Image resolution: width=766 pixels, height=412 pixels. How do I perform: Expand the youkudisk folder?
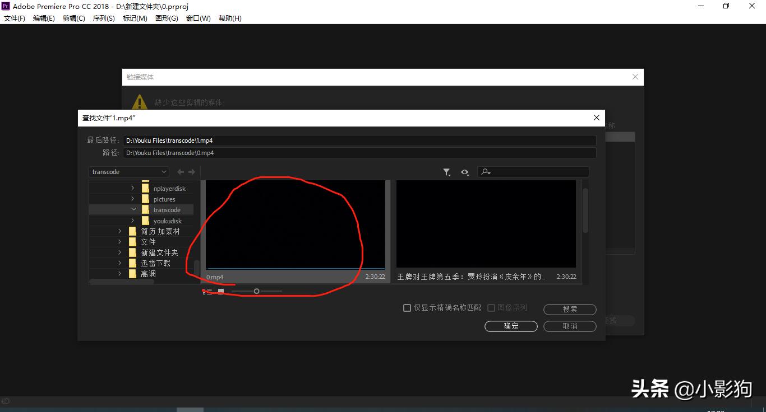coord(133,221)
